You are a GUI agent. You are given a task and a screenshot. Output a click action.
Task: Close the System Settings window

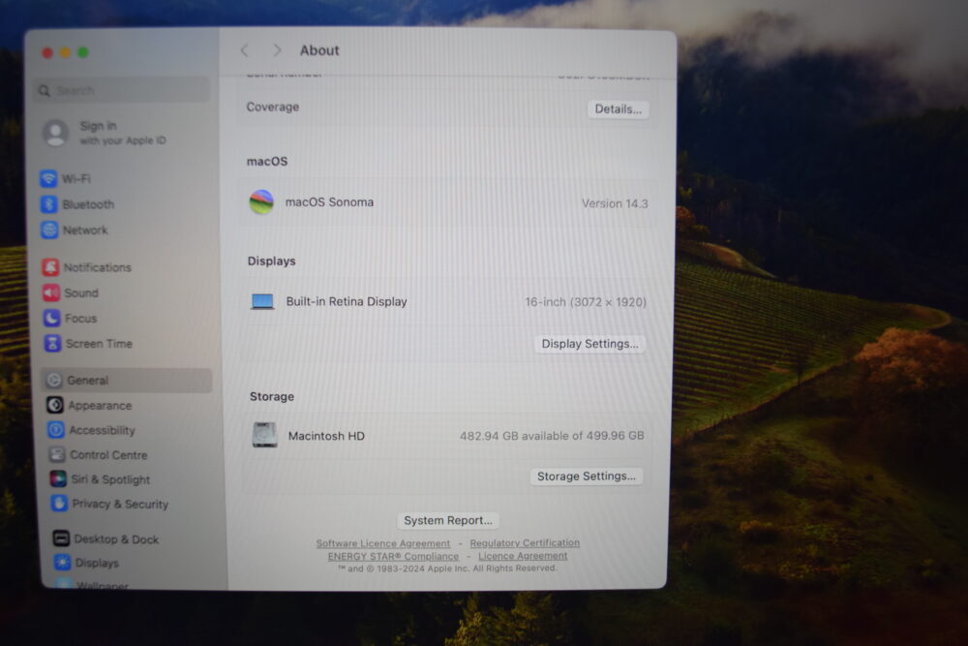pos(47,53)
